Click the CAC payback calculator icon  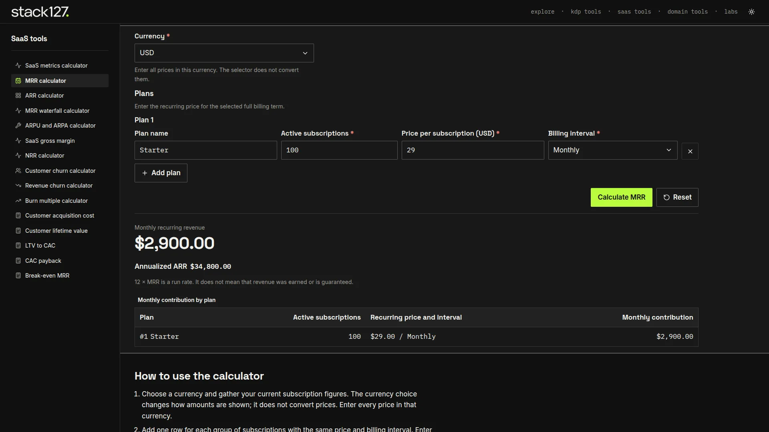(18, 261)
